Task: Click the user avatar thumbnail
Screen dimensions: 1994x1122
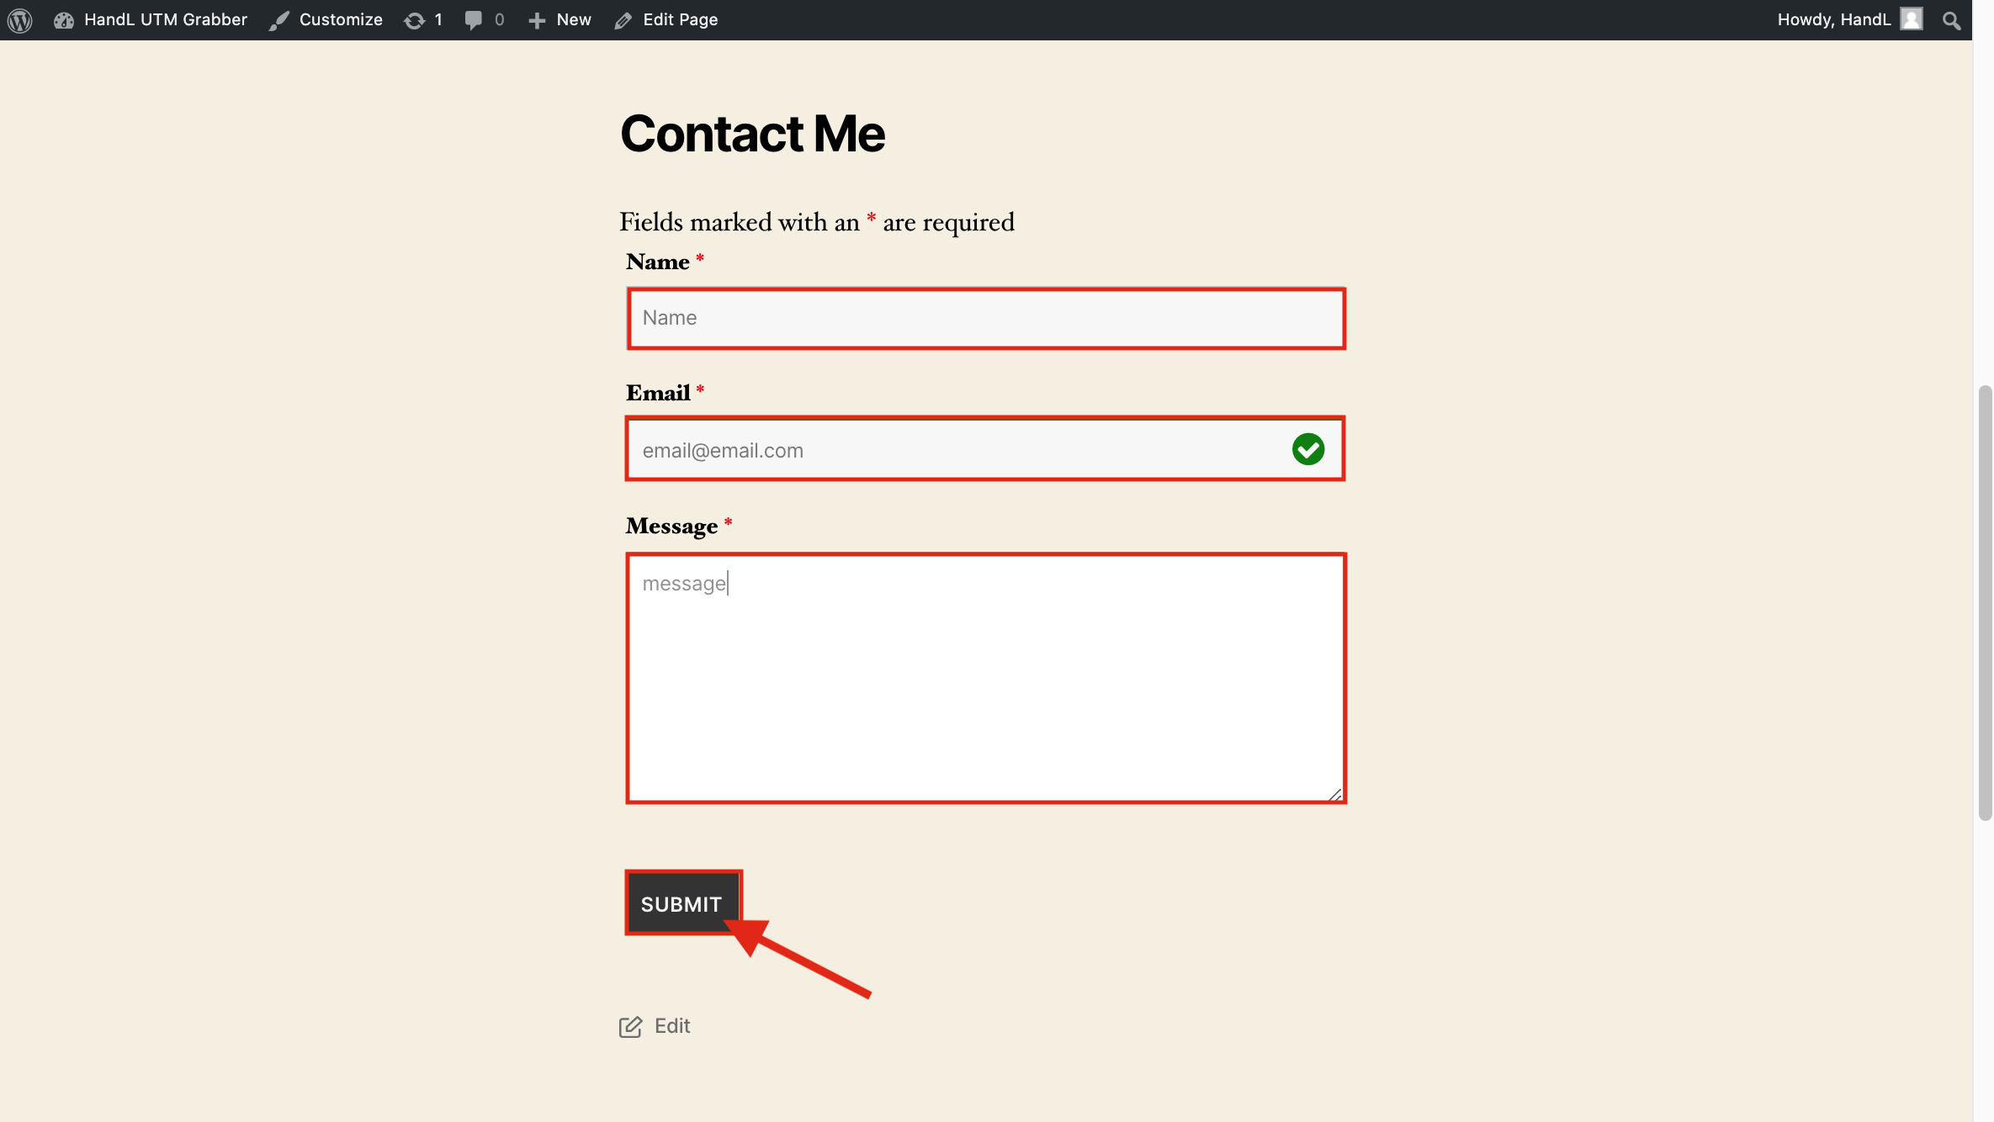Action: coord(1912,19)
